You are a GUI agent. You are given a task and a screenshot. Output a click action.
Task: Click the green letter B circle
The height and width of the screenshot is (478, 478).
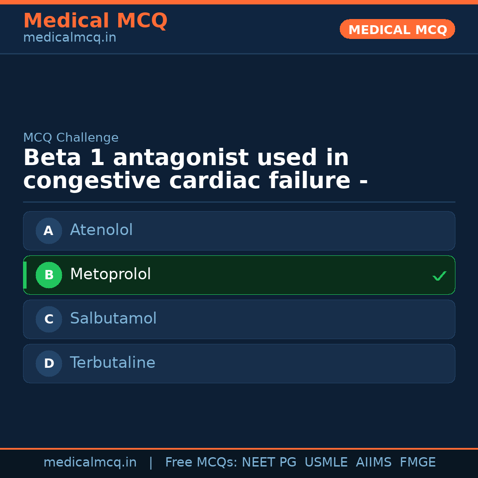pos(49,275)
